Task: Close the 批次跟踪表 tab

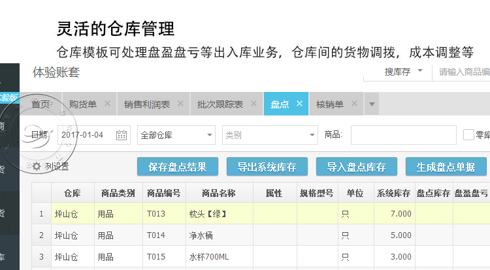Action: click(x=254, y=104)
